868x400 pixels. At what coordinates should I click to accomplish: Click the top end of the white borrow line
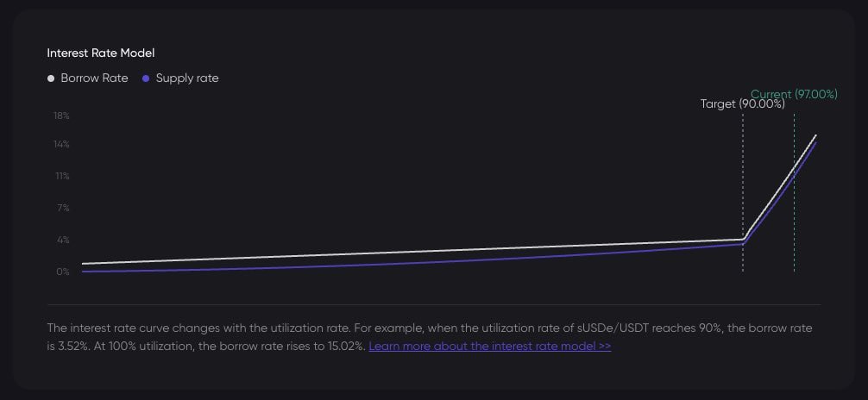click(815, 135)
